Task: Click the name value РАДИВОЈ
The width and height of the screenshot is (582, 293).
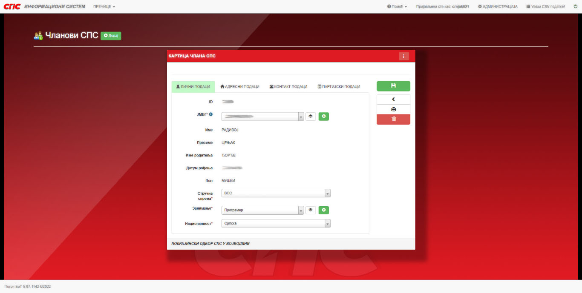Action: pyautogui.click(x=230, y=130)
